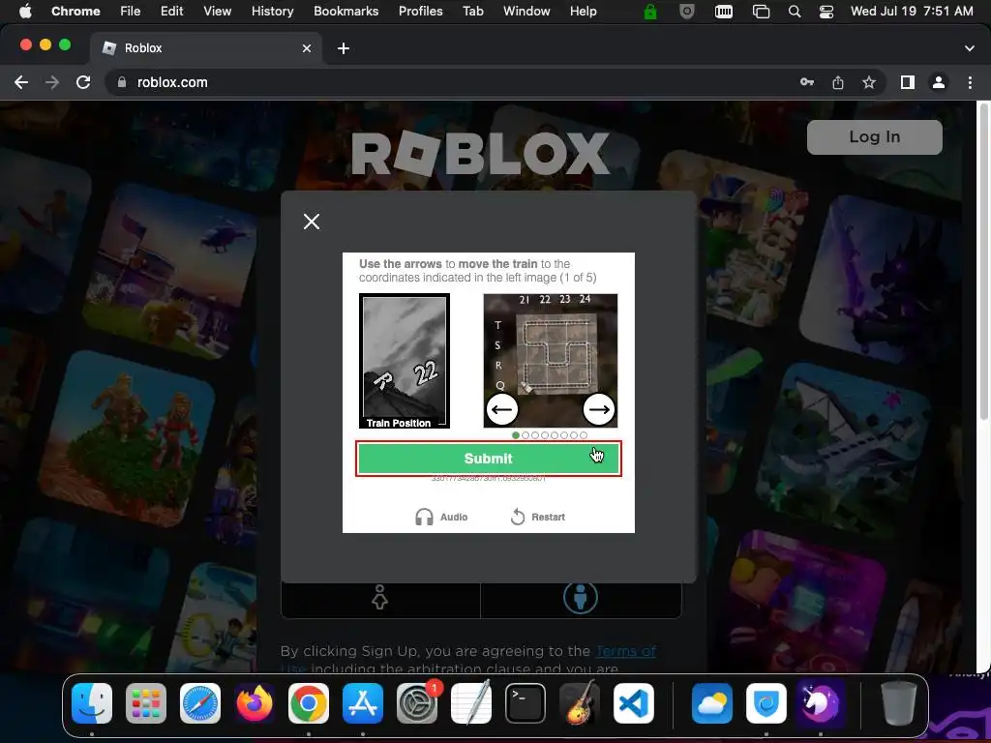
Task: Open the Terms of Use link
Action: [626, 651]
